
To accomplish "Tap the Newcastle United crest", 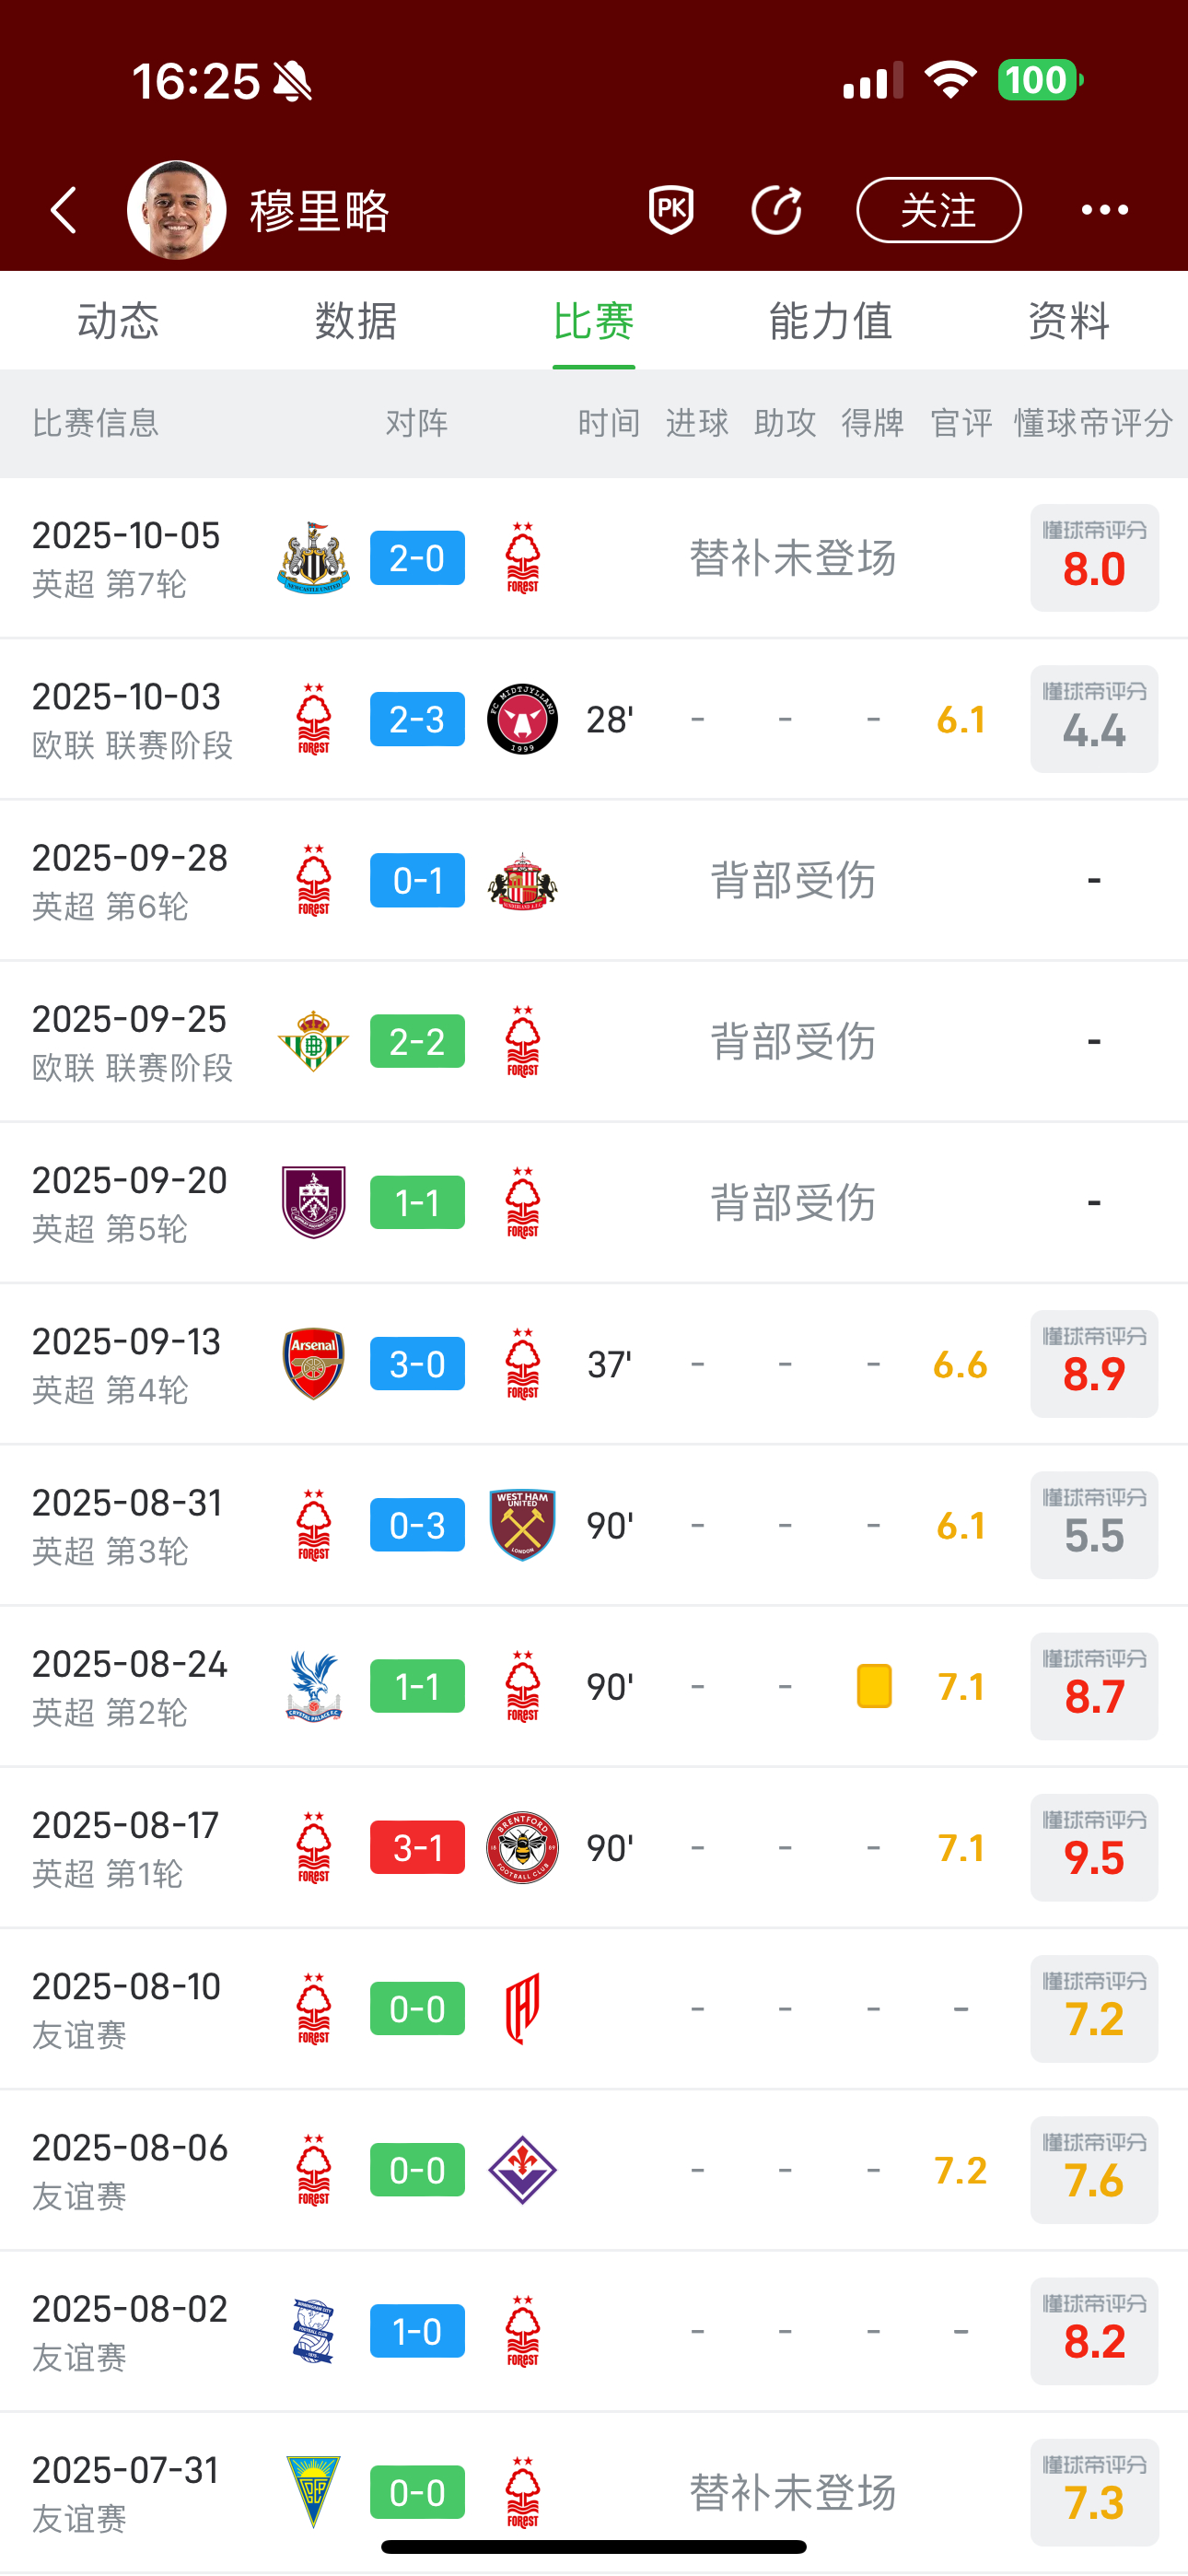I will click(x=313, y=558).
